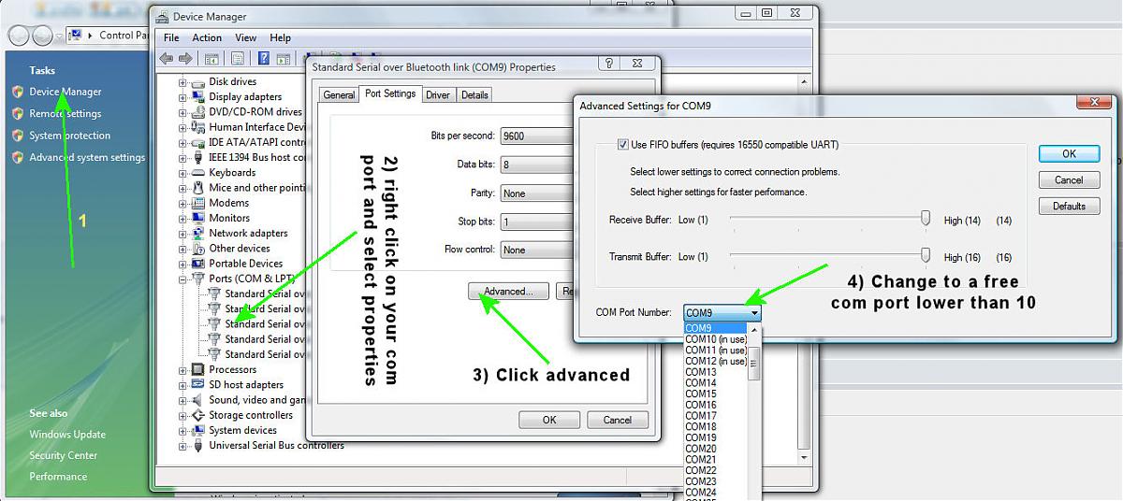Image resolution: width=1123 pixels, height=501 pixels.
Task: Click the Keyboards device icon
Action: pos(198,173)
